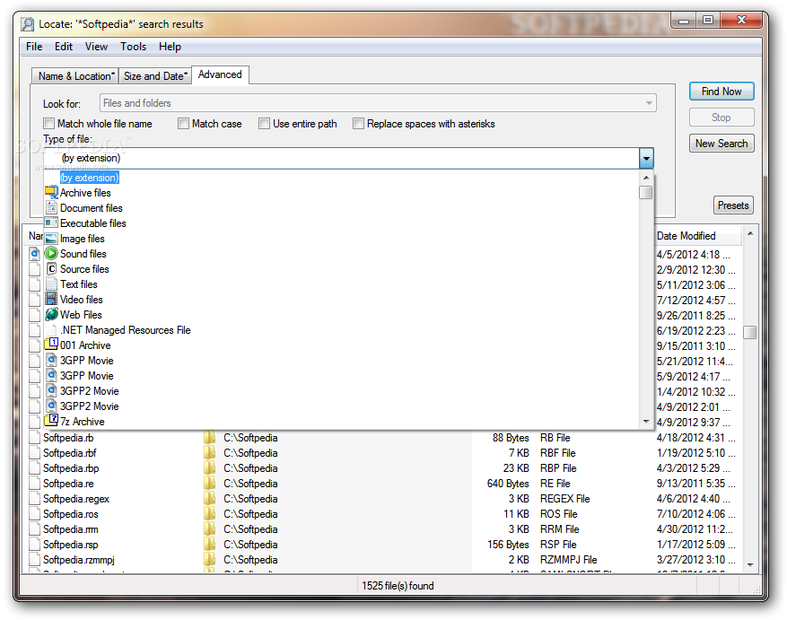Image resolution: width=787 pixels, height=620 pixels.
Task: Click the 'RBF File' type cell
Action: point(557,453)
